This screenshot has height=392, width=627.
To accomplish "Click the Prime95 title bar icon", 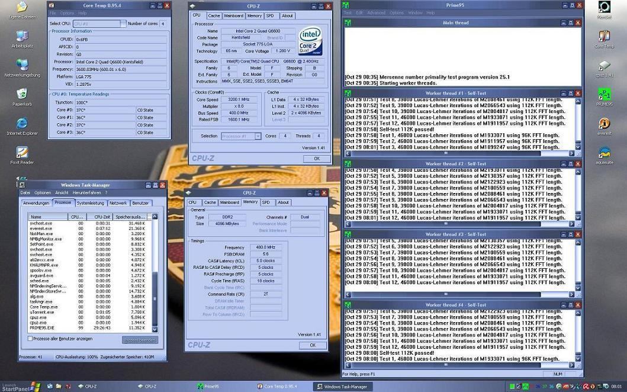I will pyautogui.click(x=346, y=5).
